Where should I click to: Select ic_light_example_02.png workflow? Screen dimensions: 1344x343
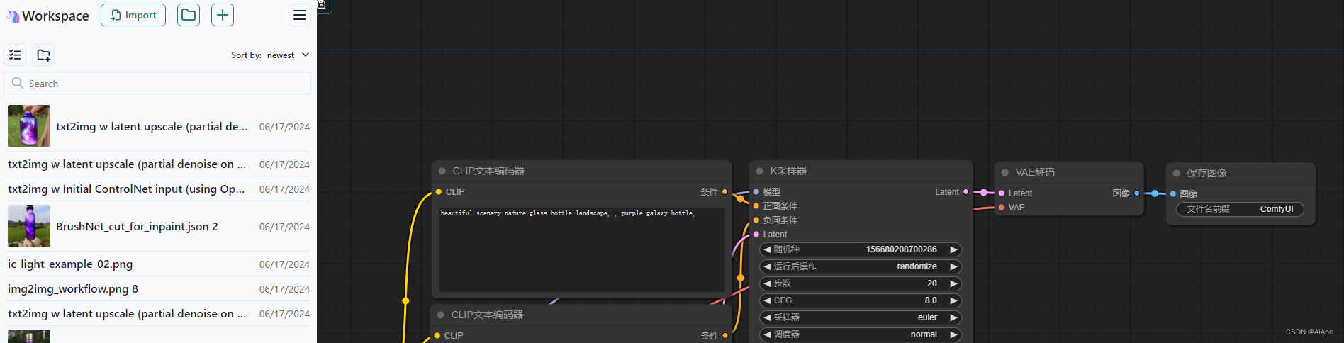tap(70, 264)
